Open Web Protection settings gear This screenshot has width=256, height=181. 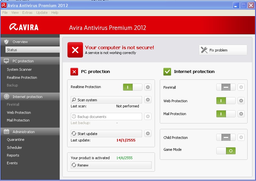point(241,101)
